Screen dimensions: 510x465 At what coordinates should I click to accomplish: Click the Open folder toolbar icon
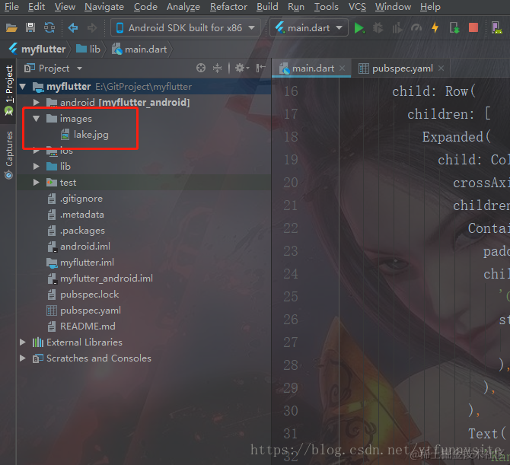pos(11,28)
